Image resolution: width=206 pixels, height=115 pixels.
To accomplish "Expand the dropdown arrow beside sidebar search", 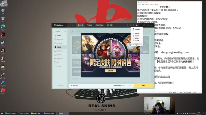I will (x=65, y=31).
